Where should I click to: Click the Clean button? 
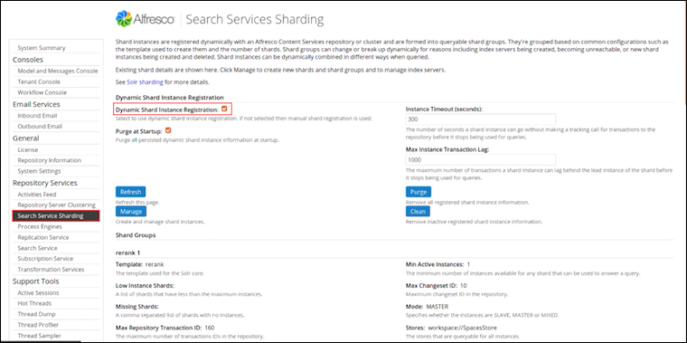coord(418,212)
